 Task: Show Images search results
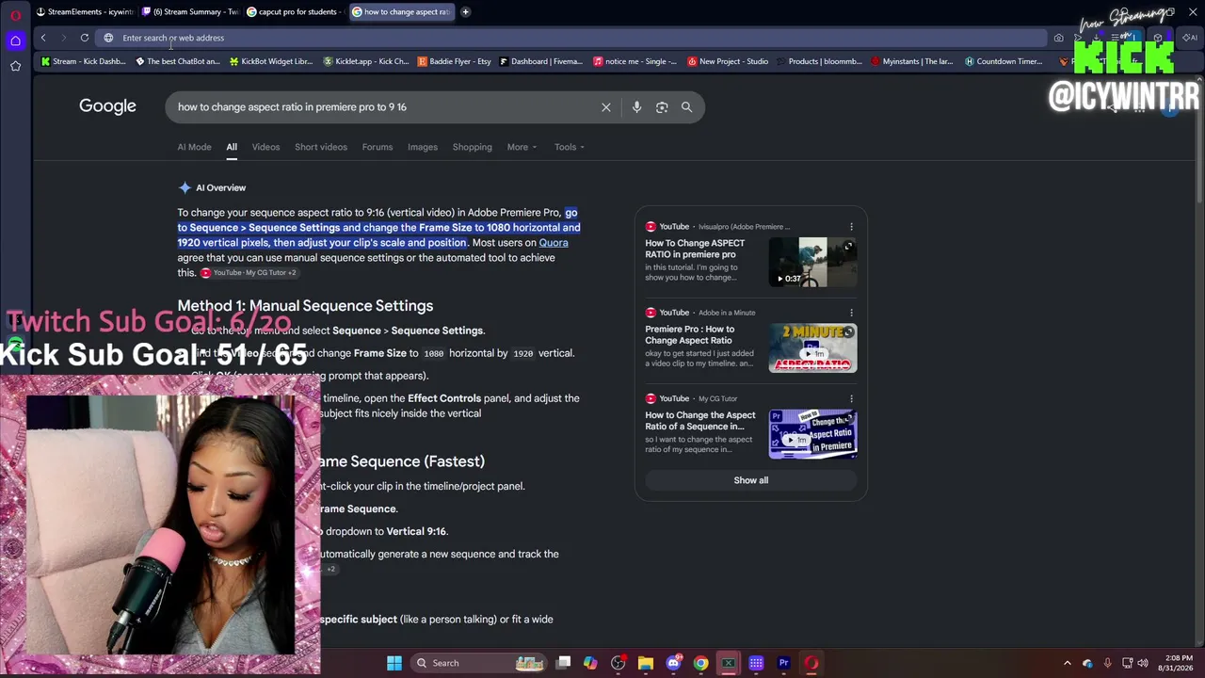[423, 147]
